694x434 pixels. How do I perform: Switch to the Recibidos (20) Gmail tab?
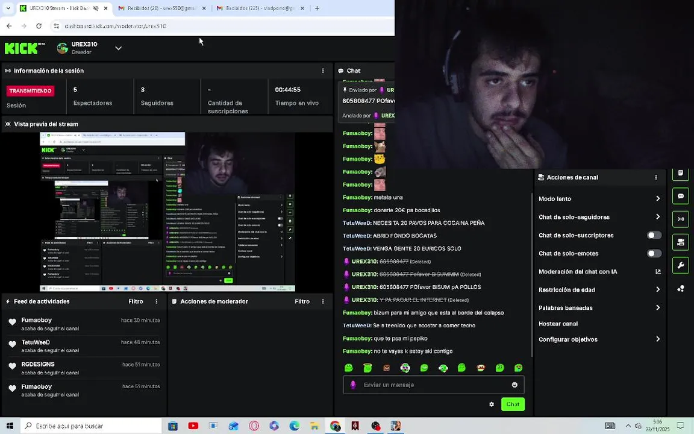coord(161,8)
